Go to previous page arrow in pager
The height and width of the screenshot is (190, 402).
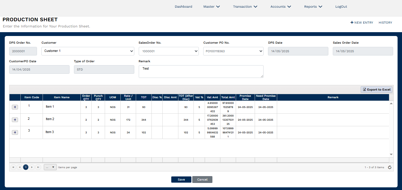coord(20,167)
